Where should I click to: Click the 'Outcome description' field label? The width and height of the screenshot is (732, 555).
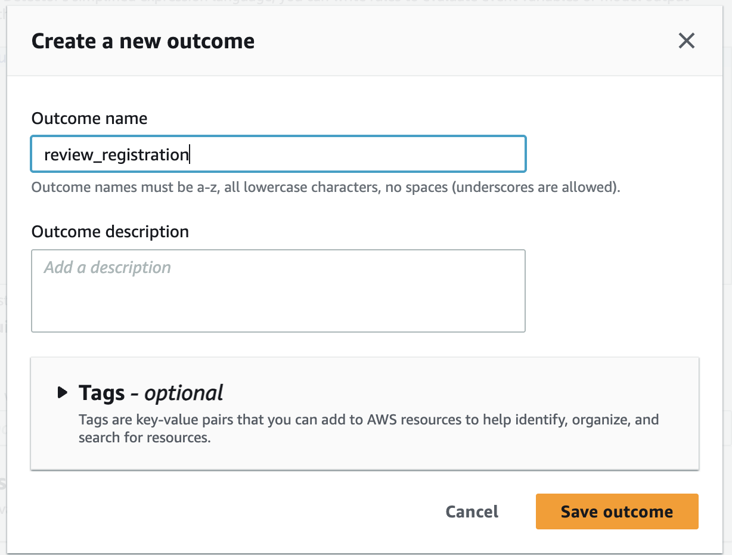110,231
